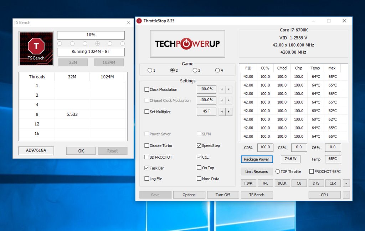Click the TS Bench 10% progress bar
365x231 pixels.
pos(91,35)
